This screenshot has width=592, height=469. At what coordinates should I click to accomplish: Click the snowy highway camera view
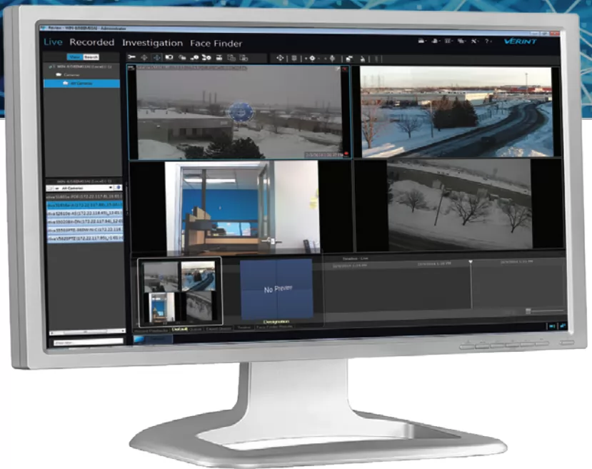pos(456,111)
